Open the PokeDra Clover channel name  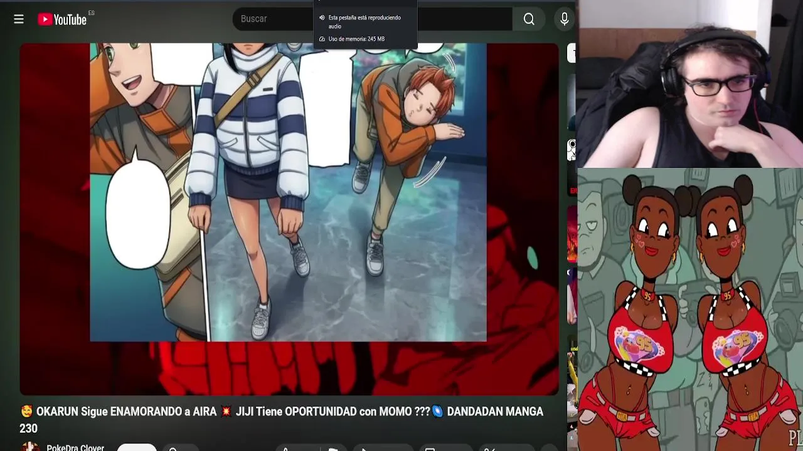75,447
